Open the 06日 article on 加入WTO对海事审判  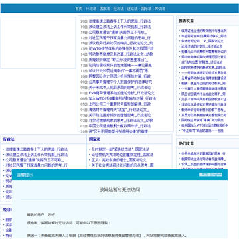[122, 99]
